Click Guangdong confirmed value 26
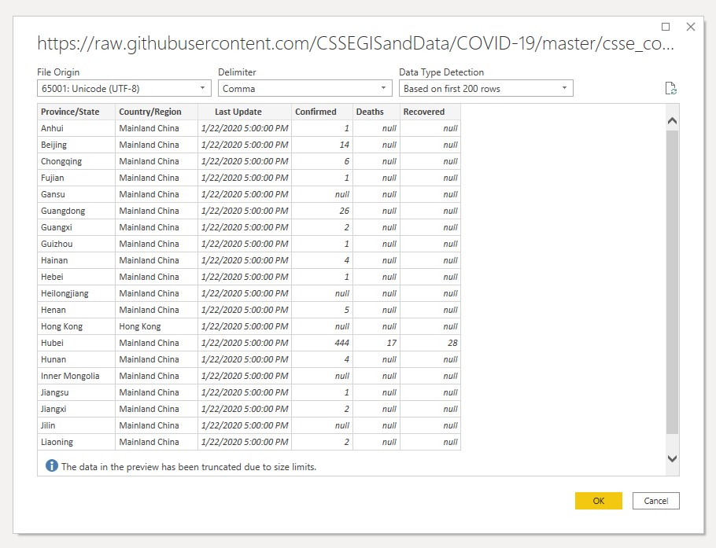 pyautogui.click(x=322, y=211)
